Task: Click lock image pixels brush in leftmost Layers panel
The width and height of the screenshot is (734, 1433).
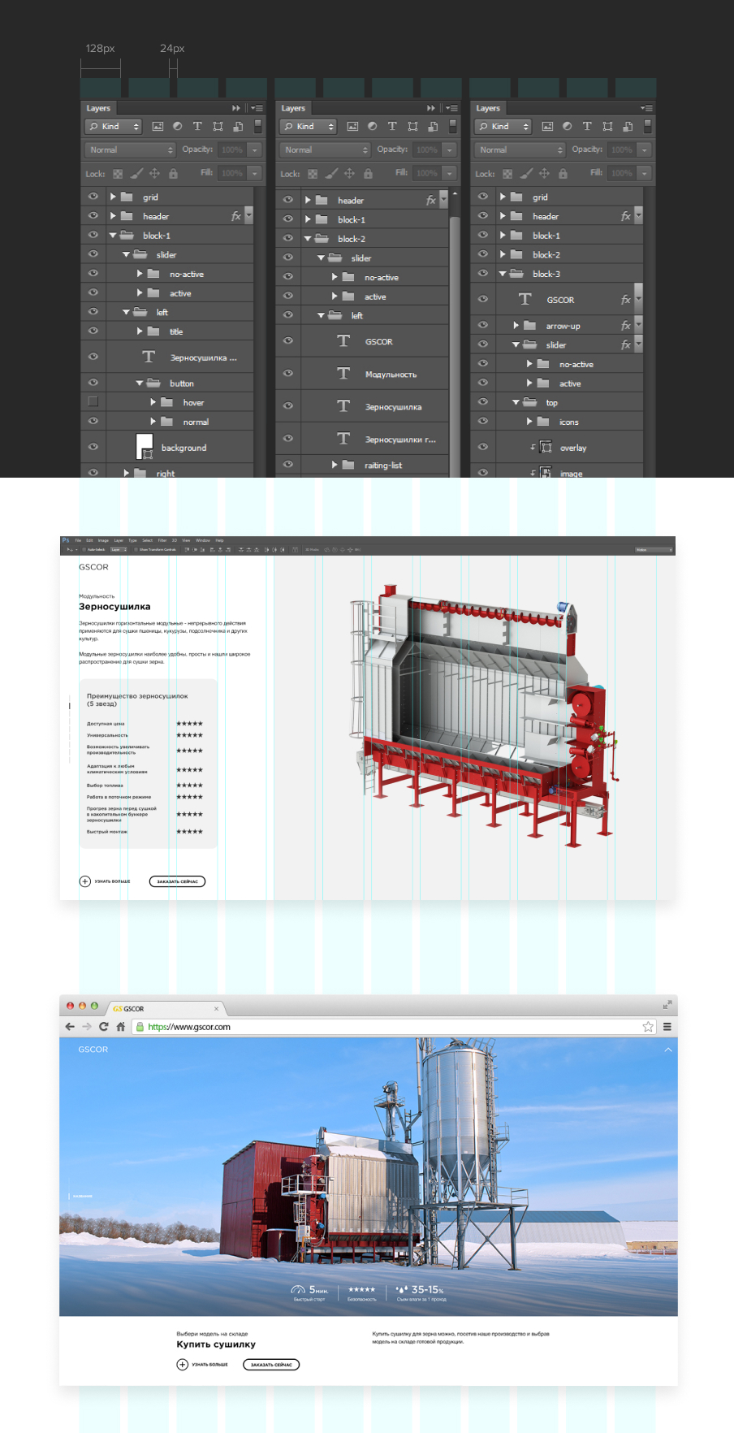Action: pos(136,174)
